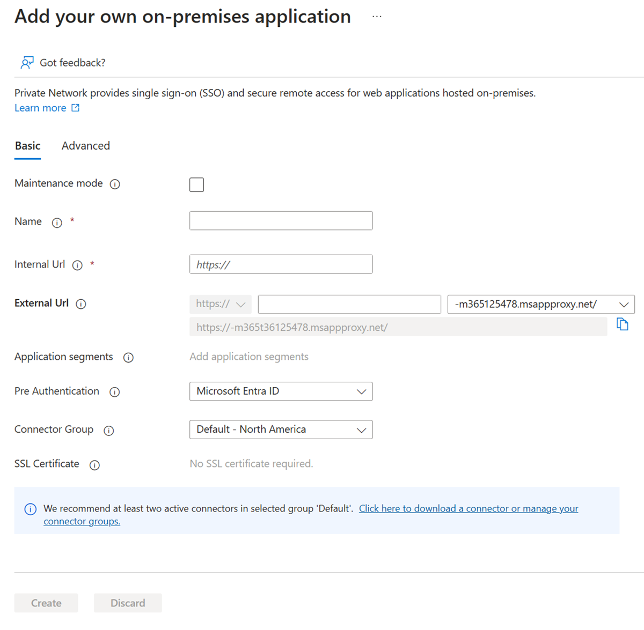The image size is (644, 630).
Task: View the Maintenance mode info tooltip
Action: [x=115, y=184]
